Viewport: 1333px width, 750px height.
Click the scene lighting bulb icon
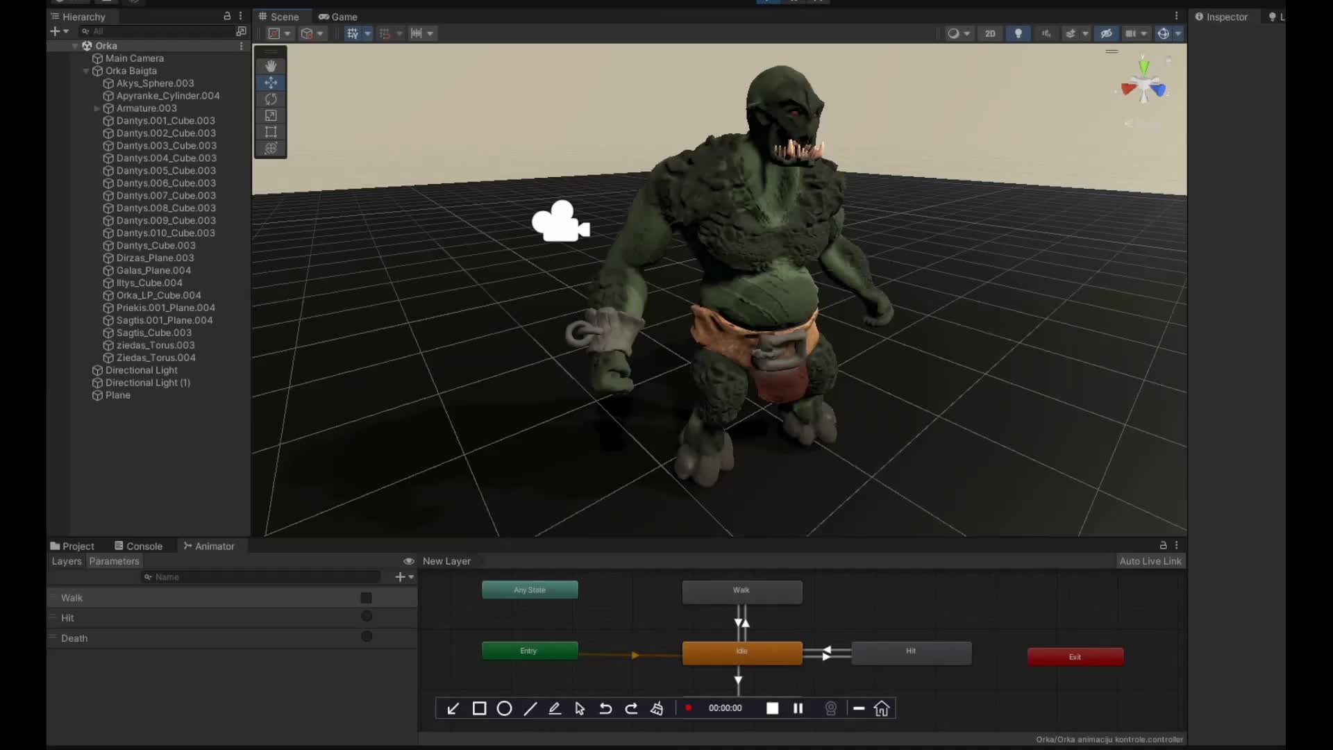1018,33
